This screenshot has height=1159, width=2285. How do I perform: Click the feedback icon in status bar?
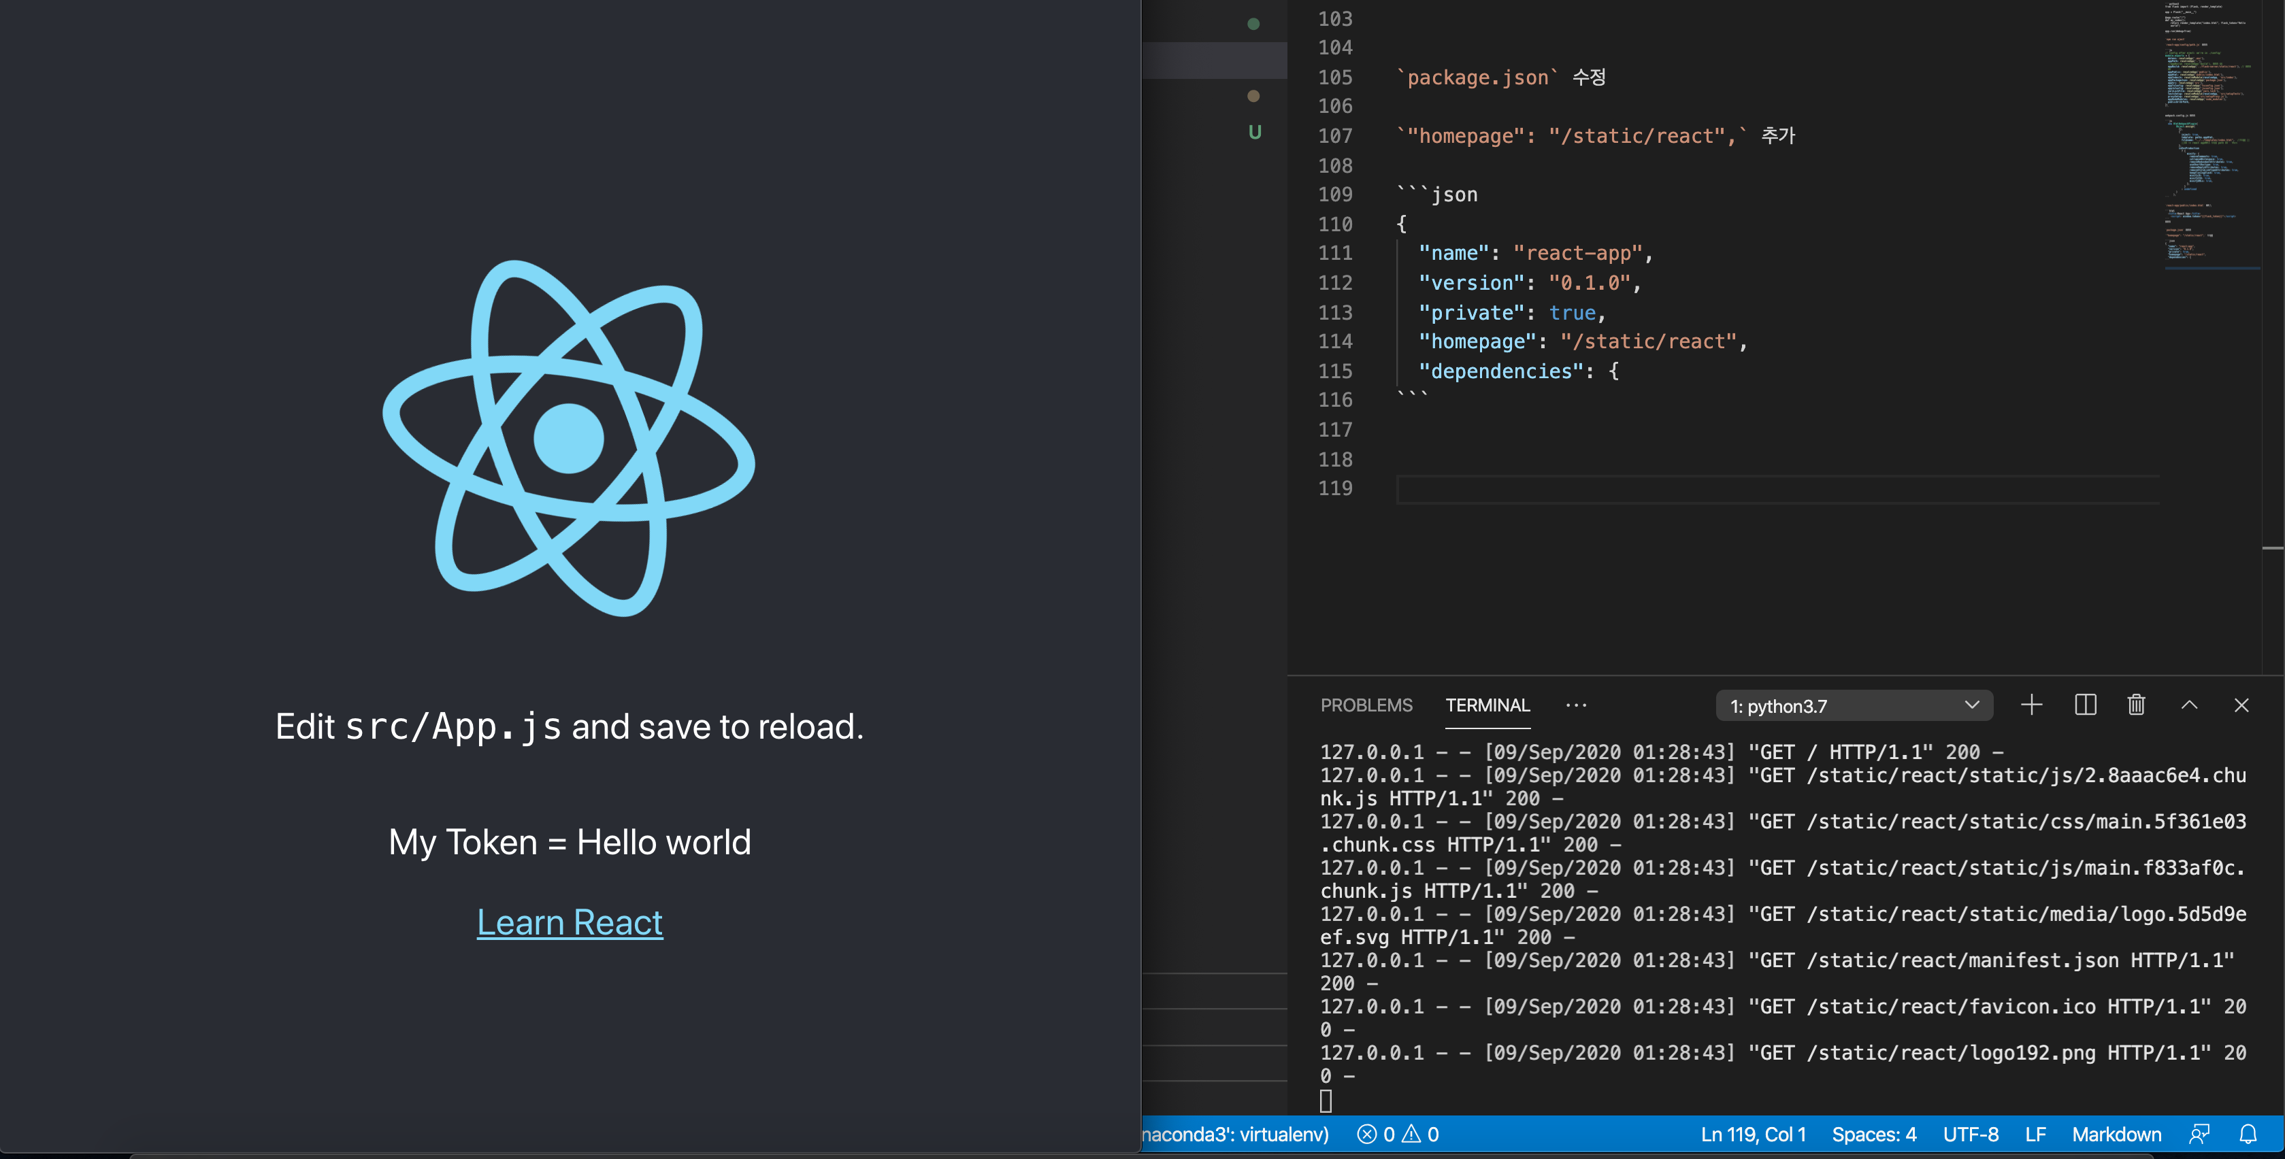(2199, 1134)
